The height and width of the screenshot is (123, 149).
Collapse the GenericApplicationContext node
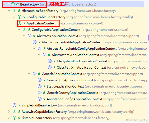[29, 74]
